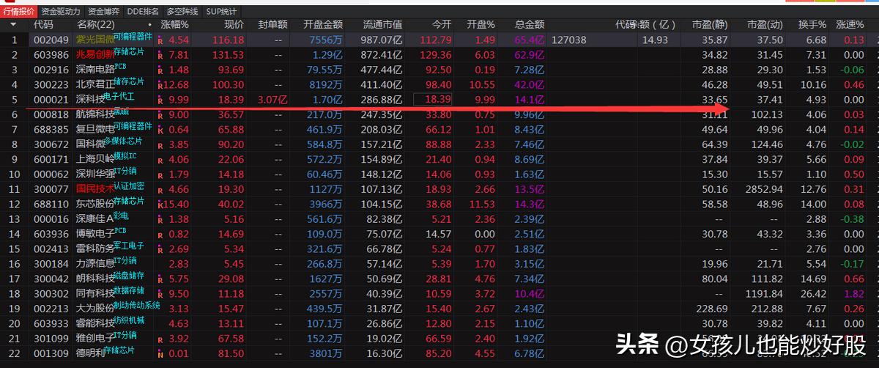The image size is (879, 368).
Task: Click the PCB tag on 博敏电子
Action: pyautogui.click(x=121, y=232)
